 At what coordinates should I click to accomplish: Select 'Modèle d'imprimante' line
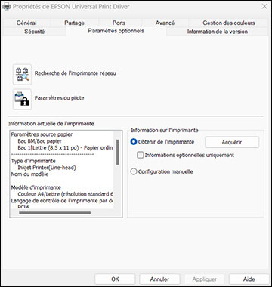[36, 187]
